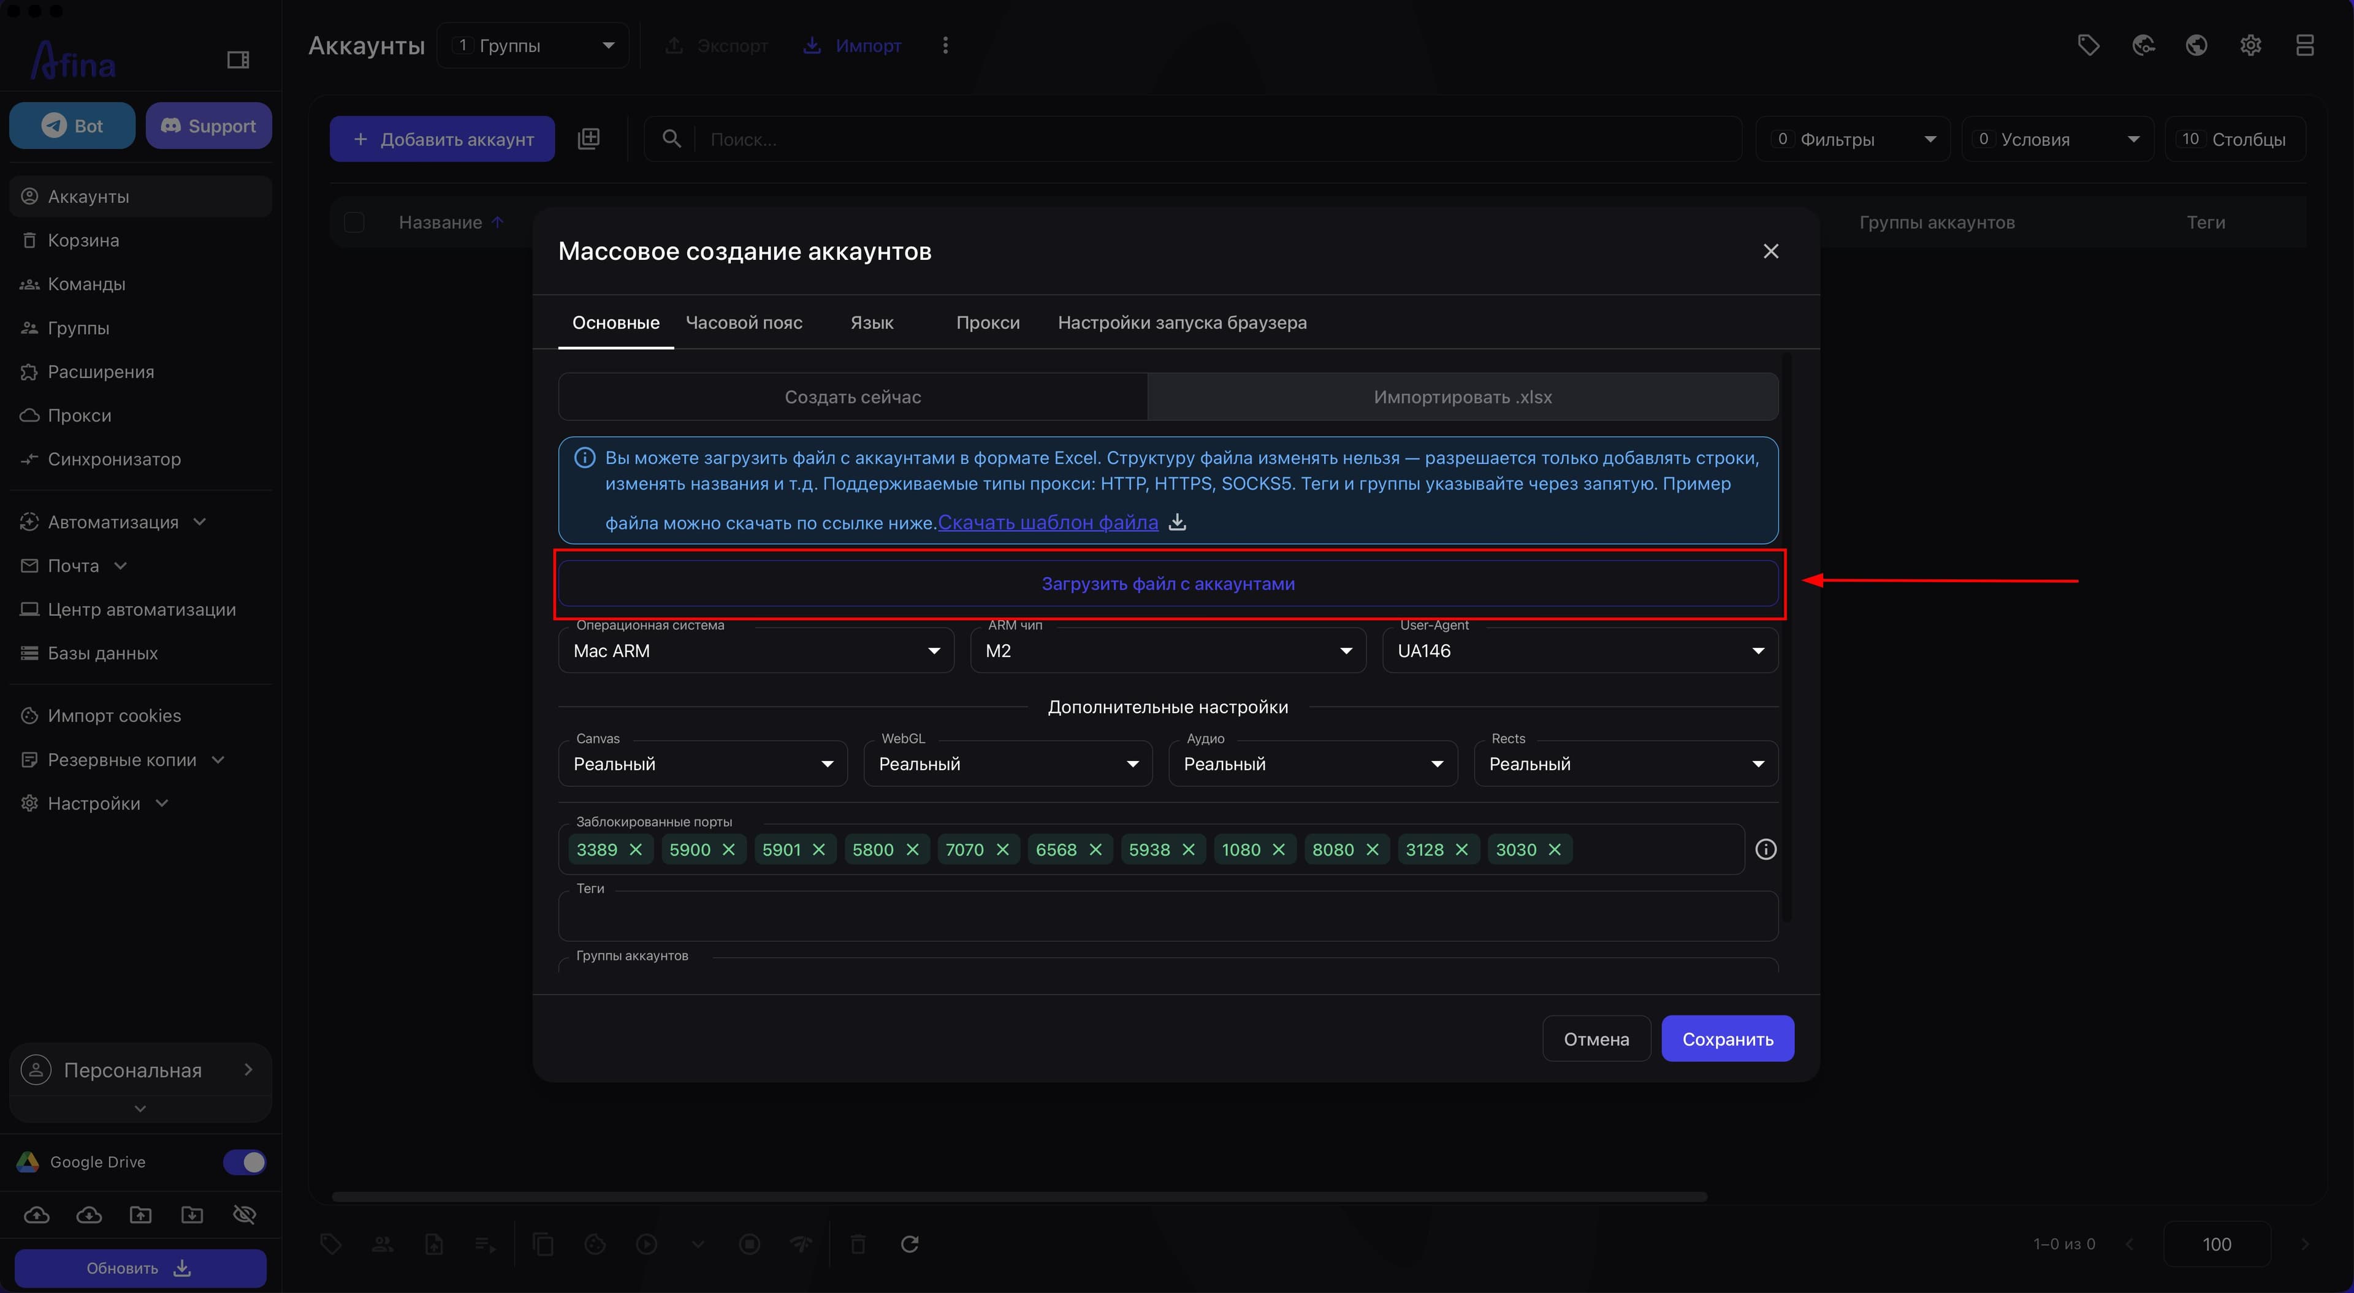Open the ARM чип dropdown
2354x1293 pixels.
(x=1168, y=651)
